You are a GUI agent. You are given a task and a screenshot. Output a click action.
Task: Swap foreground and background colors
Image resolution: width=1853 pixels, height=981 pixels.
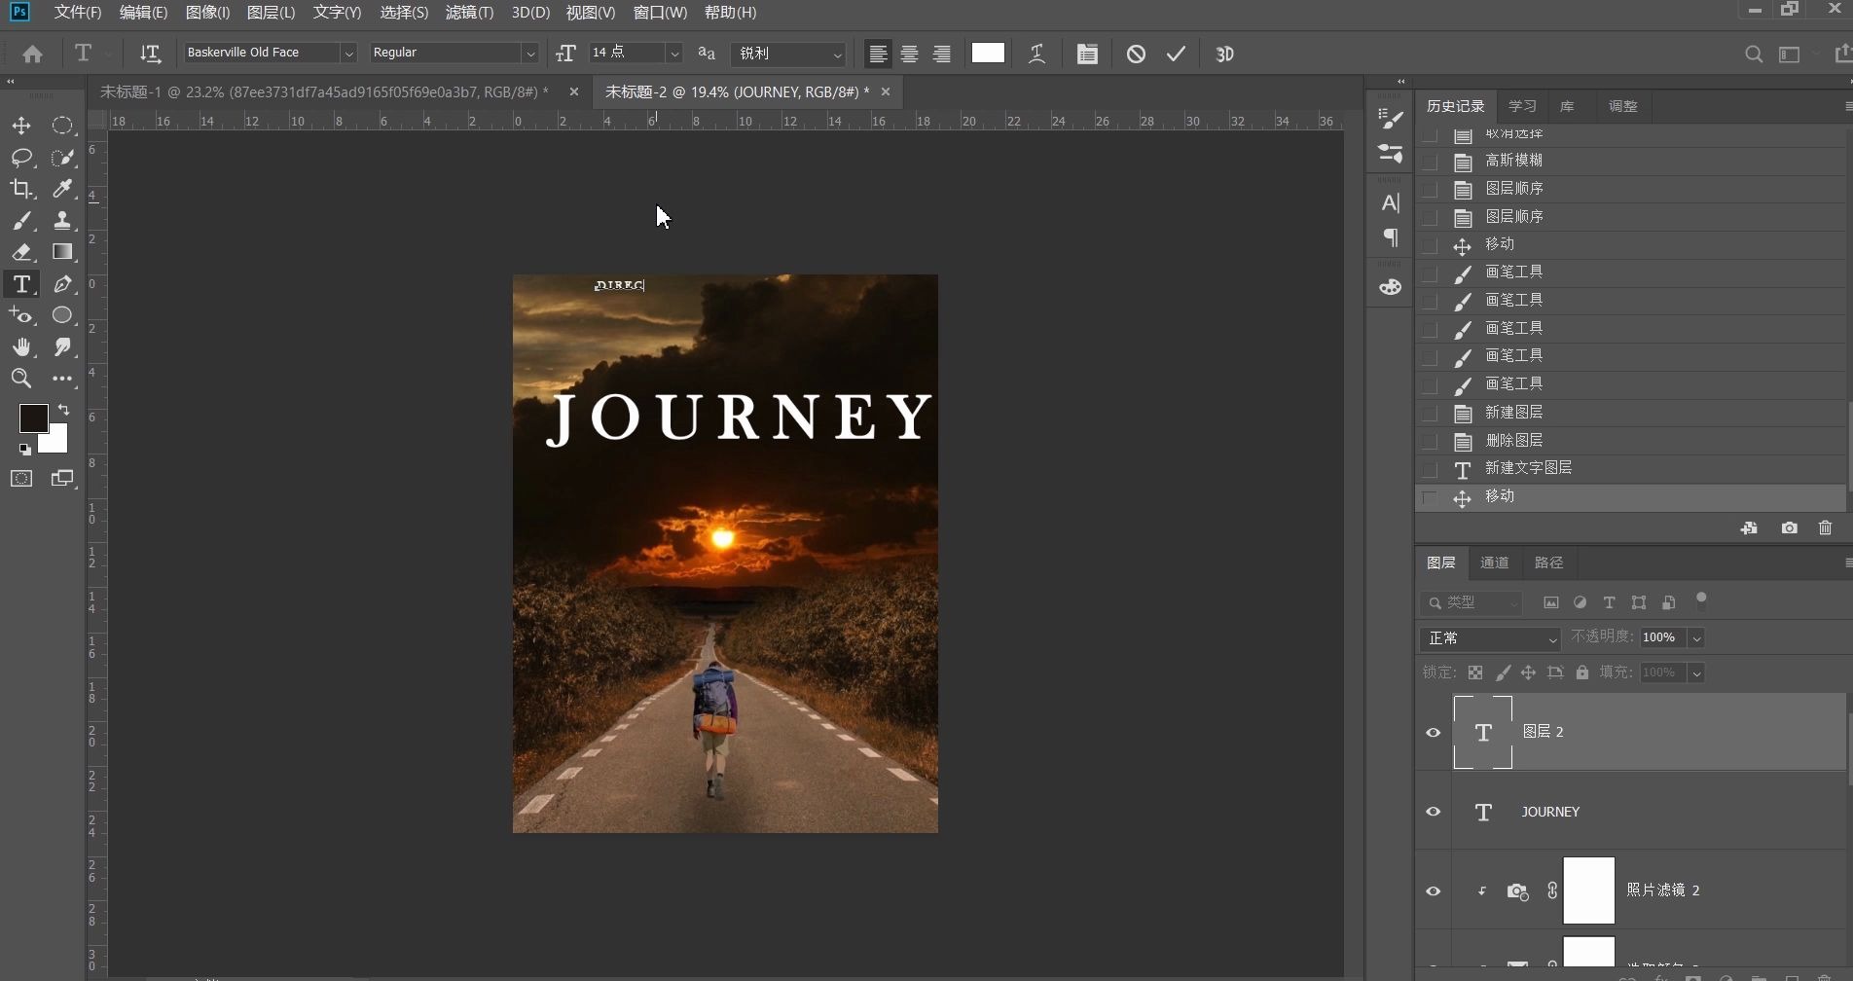tap(64, 410)
